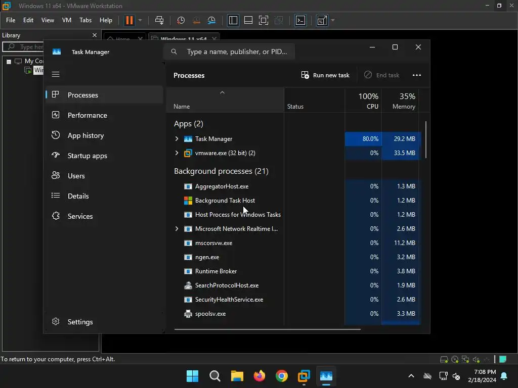518x388 pixels.
Task: Toggle the VMware library sidebar view
Action: coord(233,20)
